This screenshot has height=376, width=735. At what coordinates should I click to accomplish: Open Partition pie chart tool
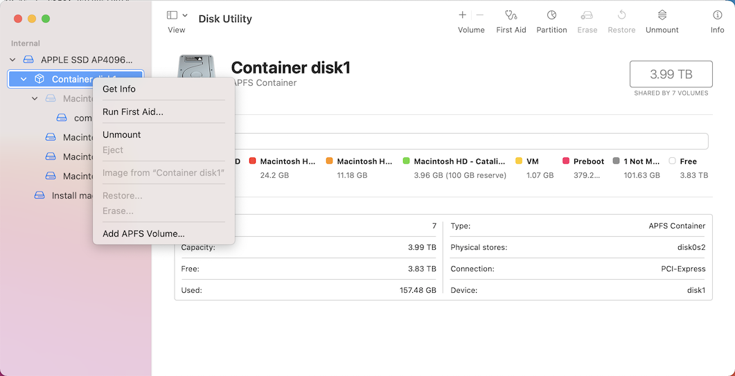click(551, 15)
